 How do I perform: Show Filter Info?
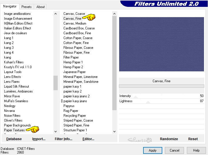coord(63,139)
